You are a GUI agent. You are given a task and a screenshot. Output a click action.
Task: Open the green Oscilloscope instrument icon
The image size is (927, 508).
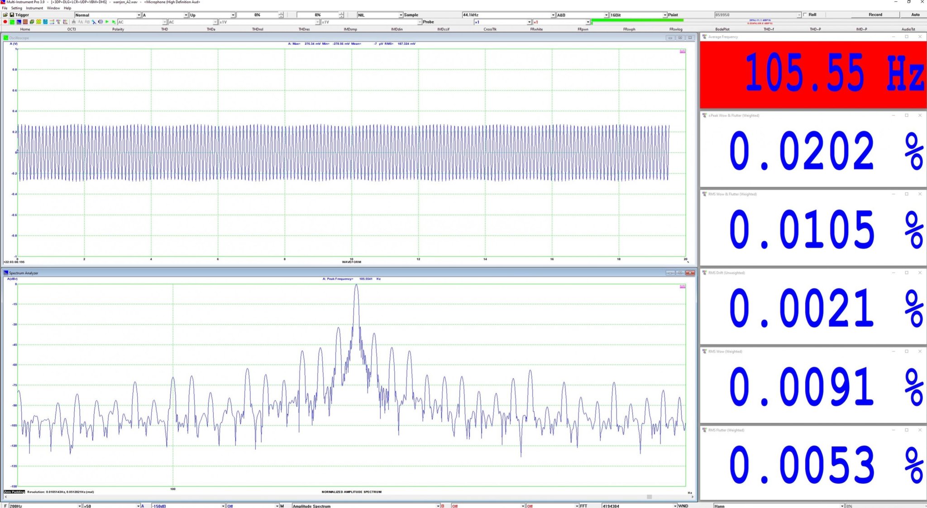12,22
